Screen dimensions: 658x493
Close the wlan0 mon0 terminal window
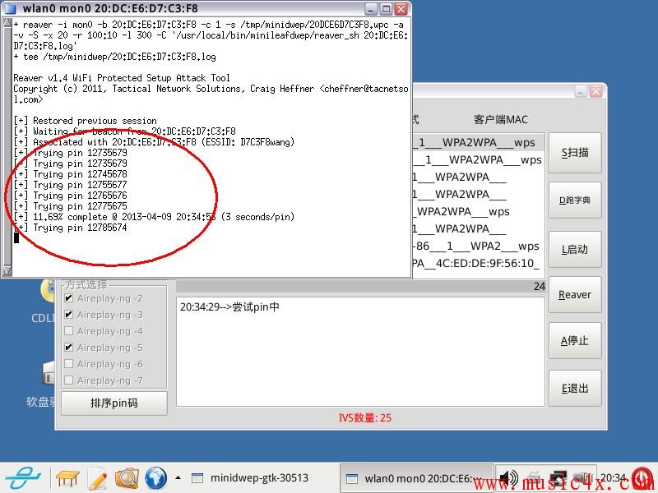pos(401,8)
